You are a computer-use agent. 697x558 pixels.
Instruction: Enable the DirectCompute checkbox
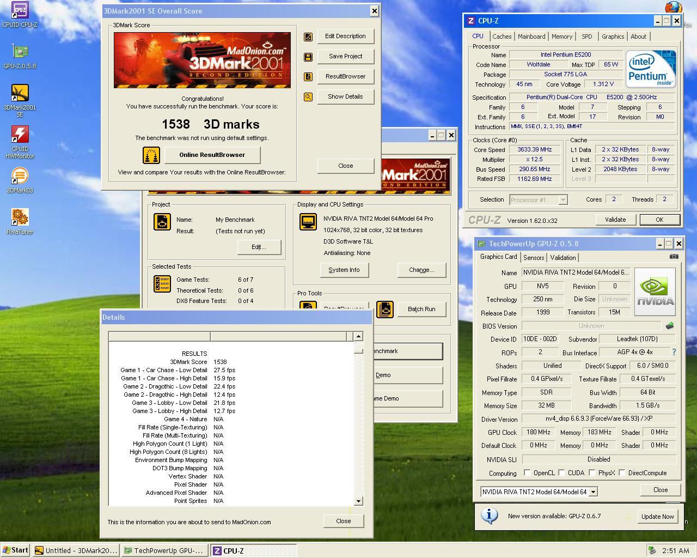tap(622, 472)
